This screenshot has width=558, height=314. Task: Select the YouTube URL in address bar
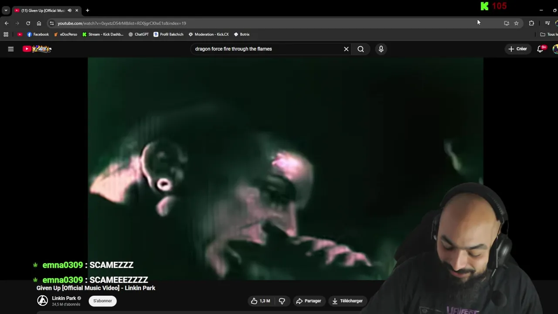point(122,23)
